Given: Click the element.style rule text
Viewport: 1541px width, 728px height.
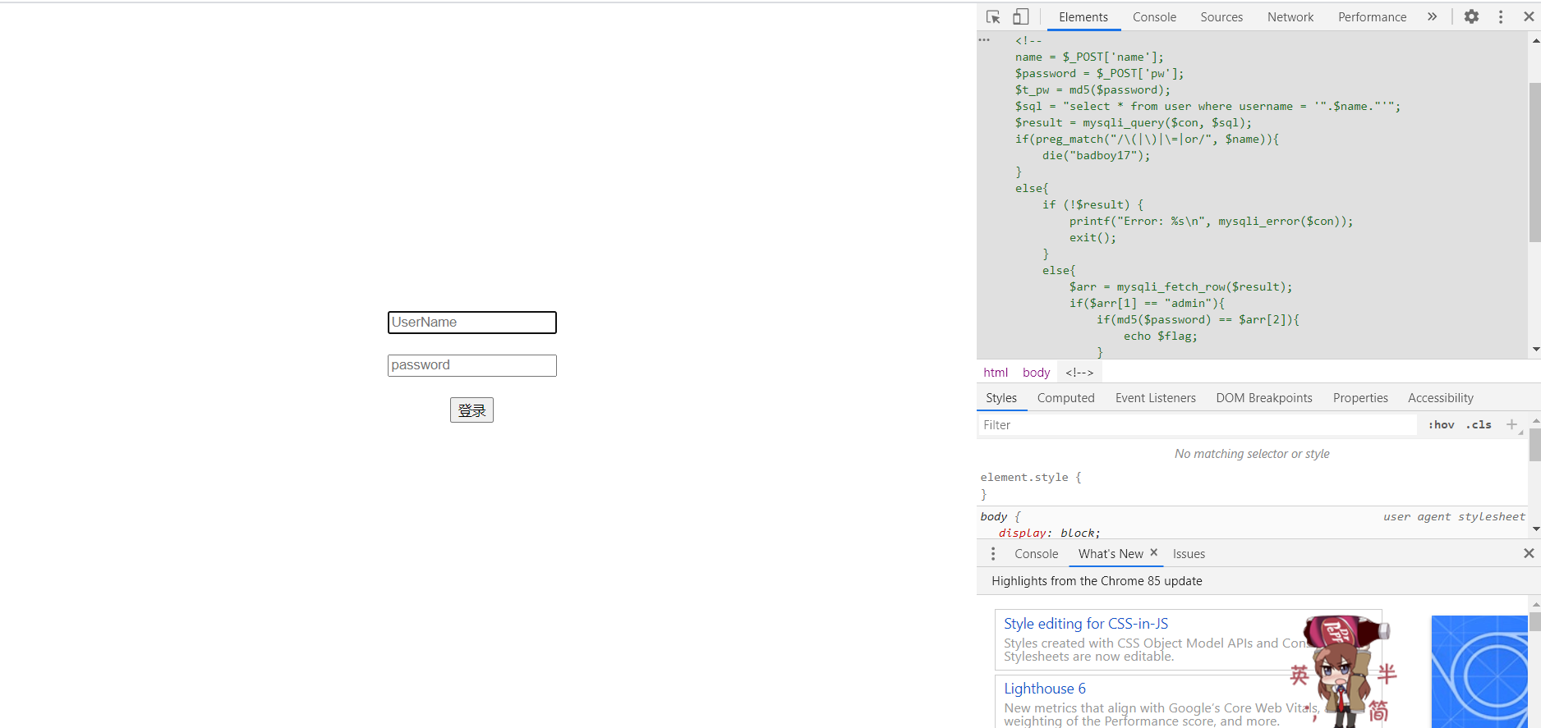Looking at the screenshot, I should pos(1031,477).
